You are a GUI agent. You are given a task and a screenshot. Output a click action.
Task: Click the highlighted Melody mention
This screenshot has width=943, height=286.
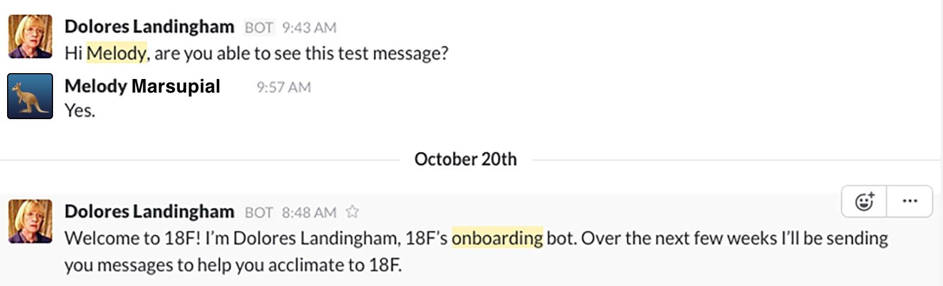pos(116,54)
